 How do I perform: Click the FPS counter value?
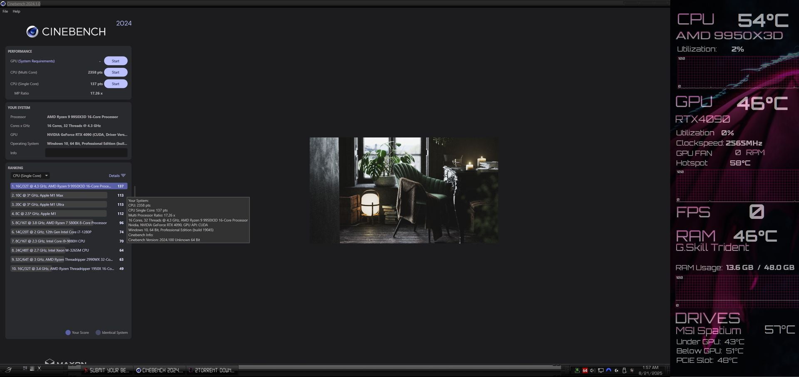click(757, 211)
